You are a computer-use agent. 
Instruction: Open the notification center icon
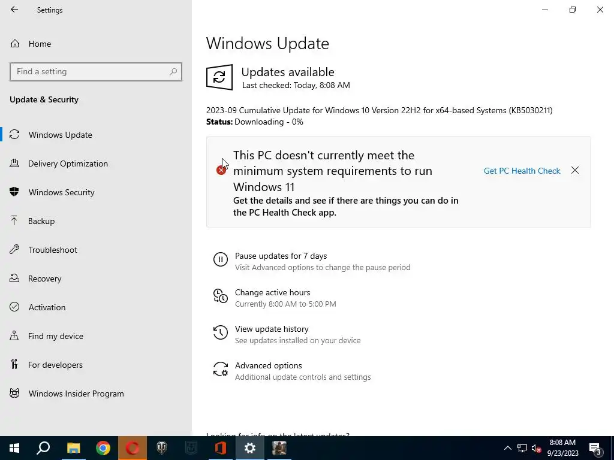pos(596,449)
